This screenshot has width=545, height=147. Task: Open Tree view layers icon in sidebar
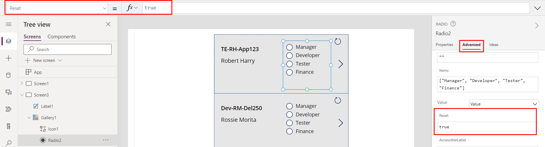point(9,41)
